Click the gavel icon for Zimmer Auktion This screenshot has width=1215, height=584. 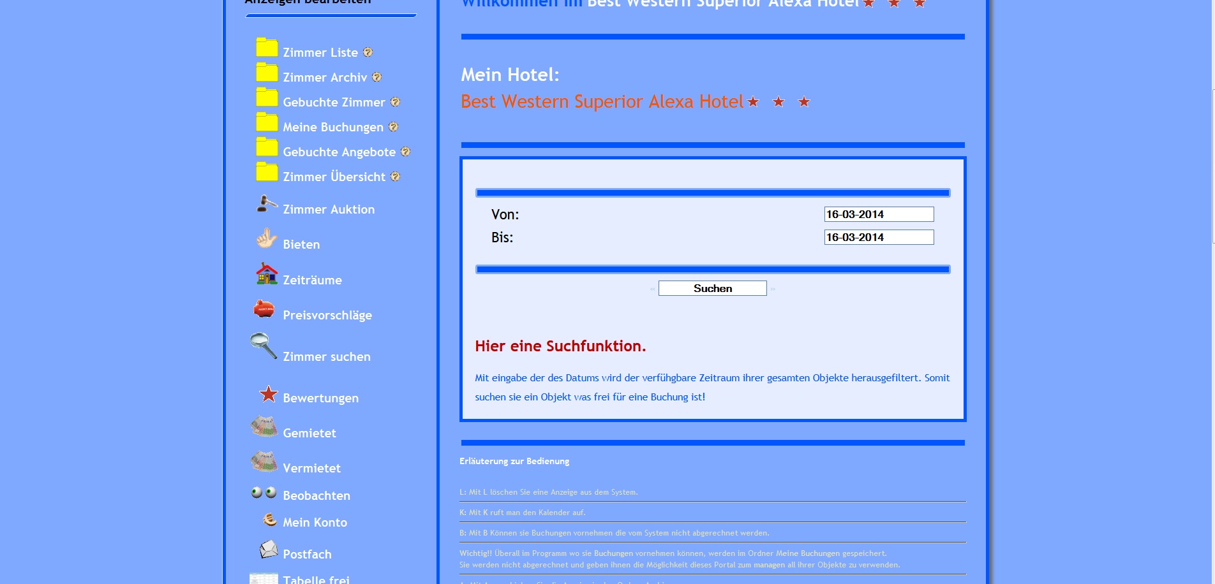coord(267,203)
